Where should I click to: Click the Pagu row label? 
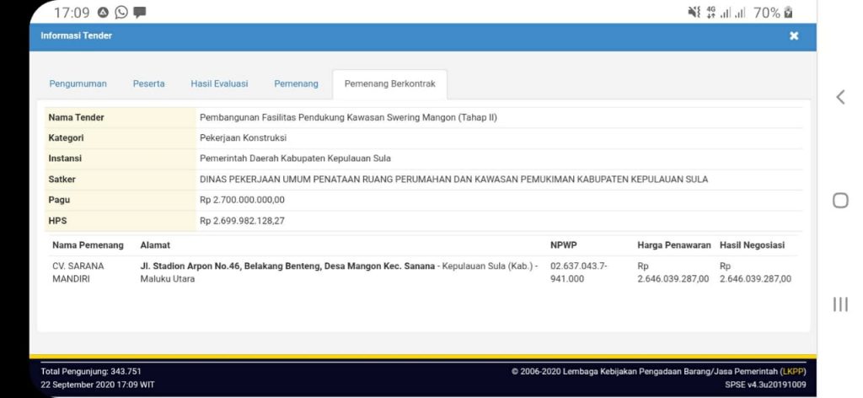click(x=60, y=200)
